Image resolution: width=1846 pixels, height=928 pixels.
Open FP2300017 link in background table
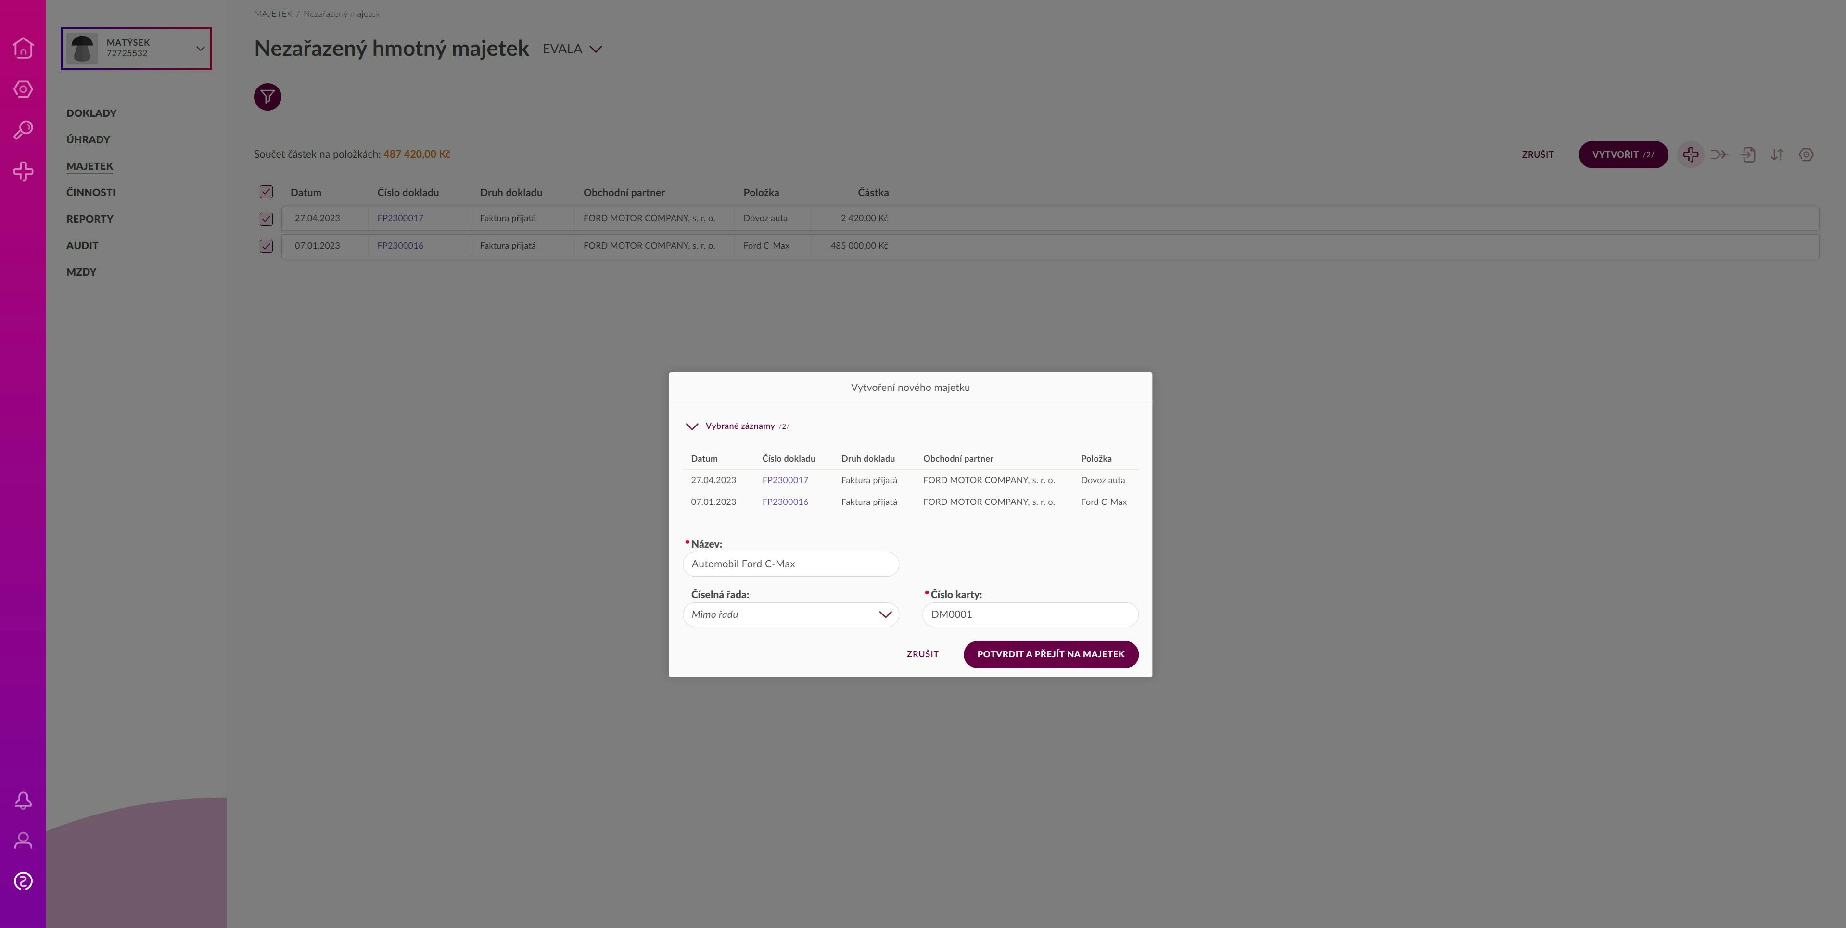coord(400,218)
